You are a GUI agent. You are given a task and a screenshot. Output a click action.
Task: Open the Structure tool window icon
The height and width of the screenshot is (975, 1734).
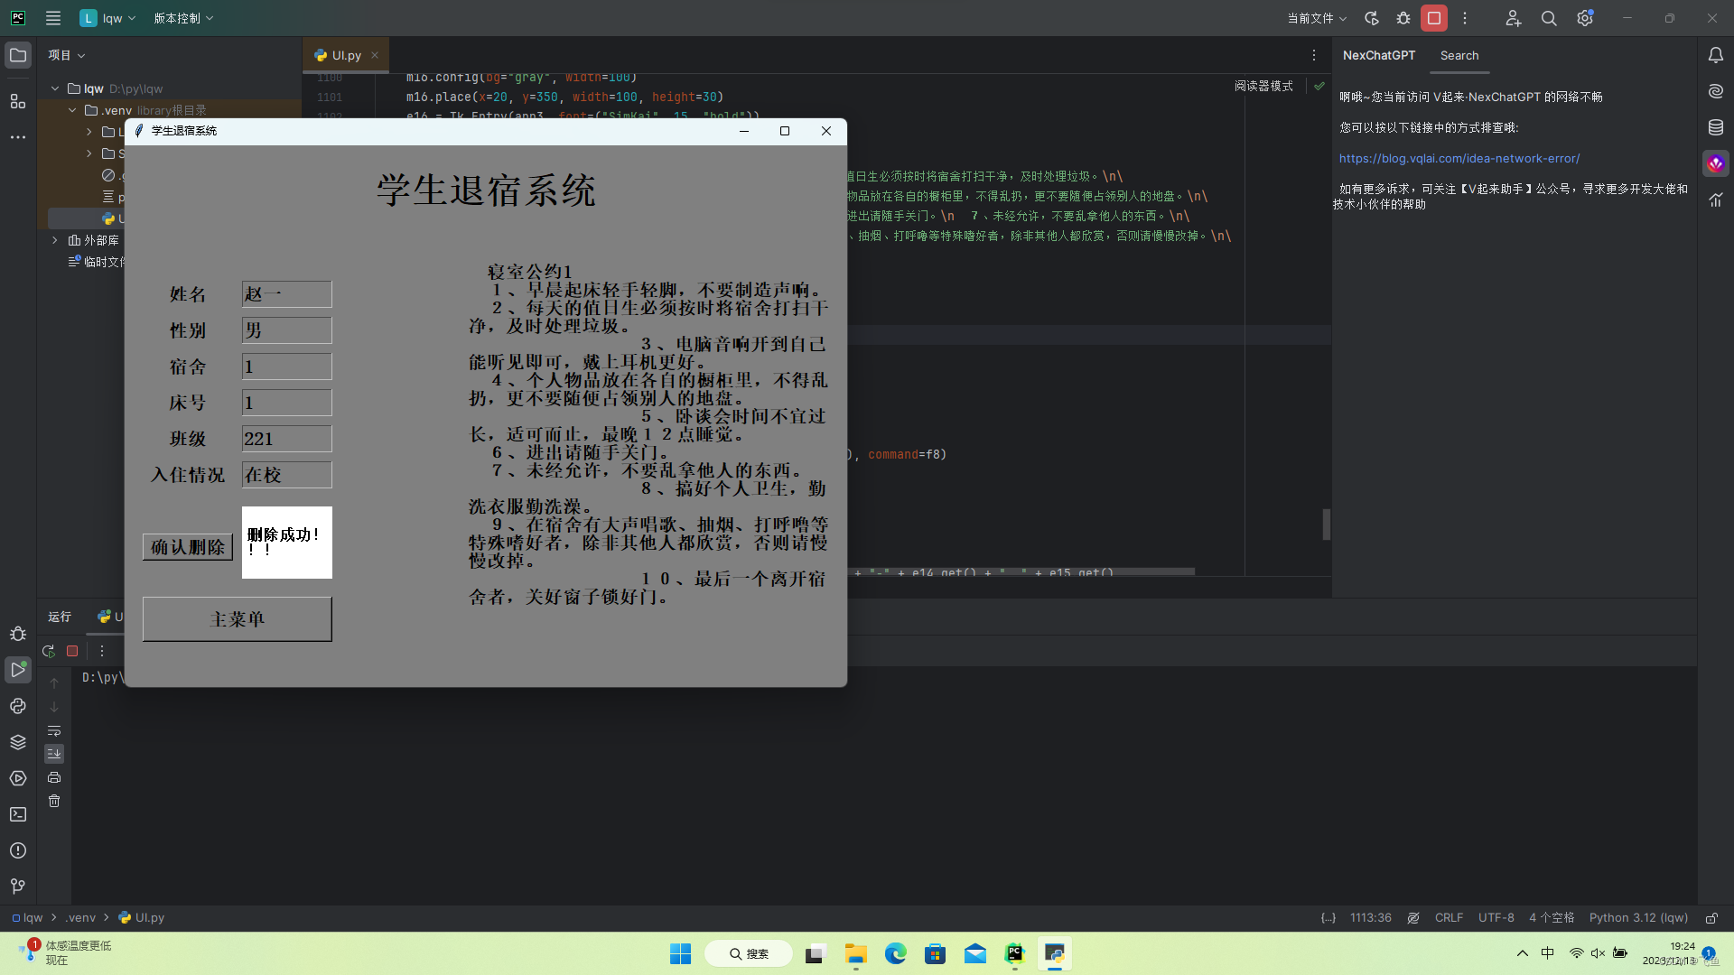[x=18, y=101]
